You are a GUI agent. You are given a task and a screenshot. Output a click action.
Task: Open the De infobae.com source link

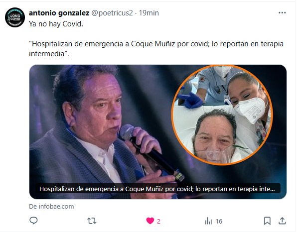[x=51, y=207]
